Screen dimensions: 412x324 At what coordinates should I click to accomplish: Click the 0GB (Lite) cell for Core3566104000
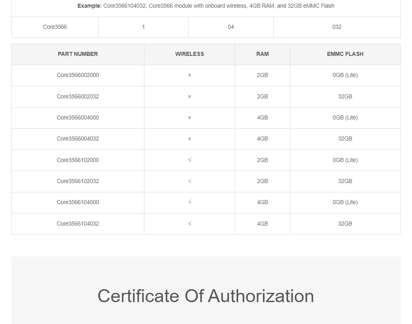(345, 202)
